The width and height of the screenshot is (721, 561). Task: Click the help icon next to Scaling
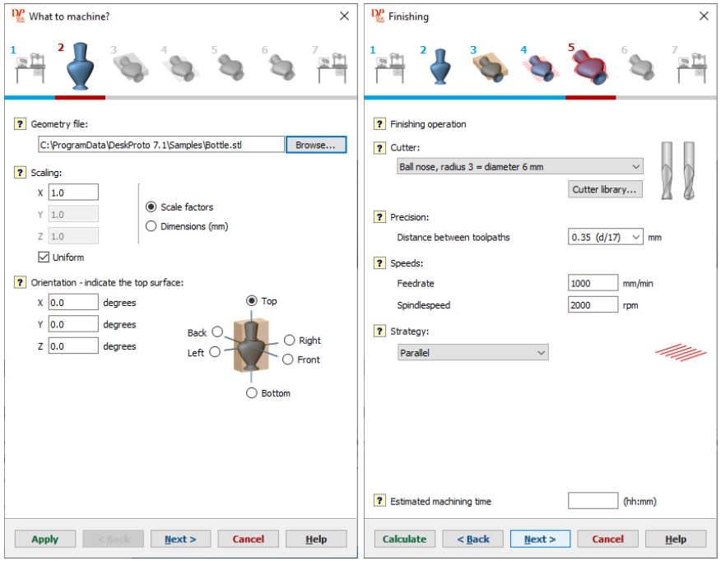point(20,172)
